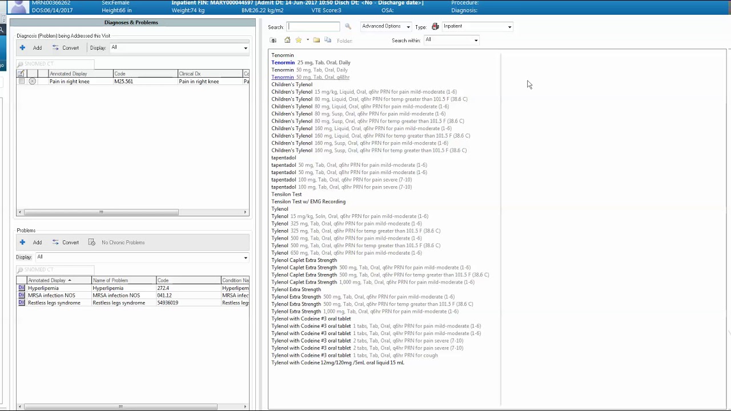
Task: Check the box for Pain in right knee
Action: pos(22,82)
